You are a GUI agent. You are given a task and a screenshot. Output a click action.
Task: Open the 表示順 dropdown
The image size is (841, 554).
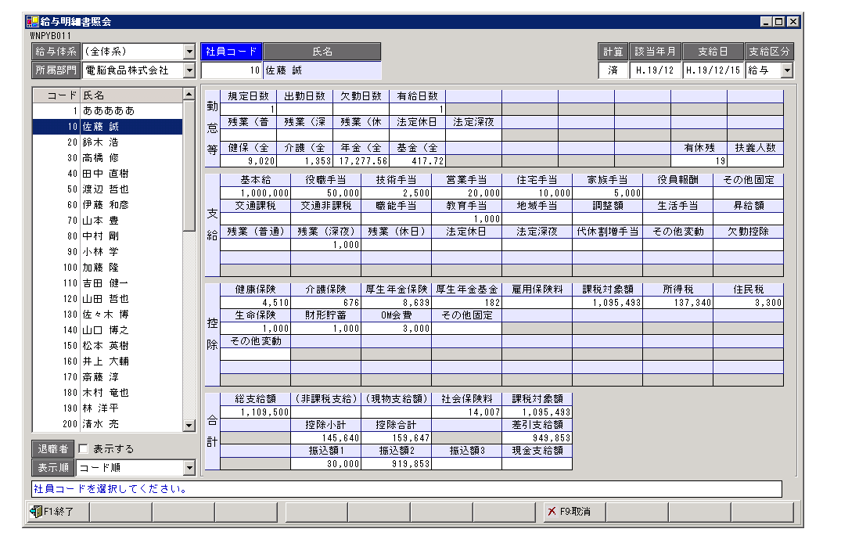[189, 468]
